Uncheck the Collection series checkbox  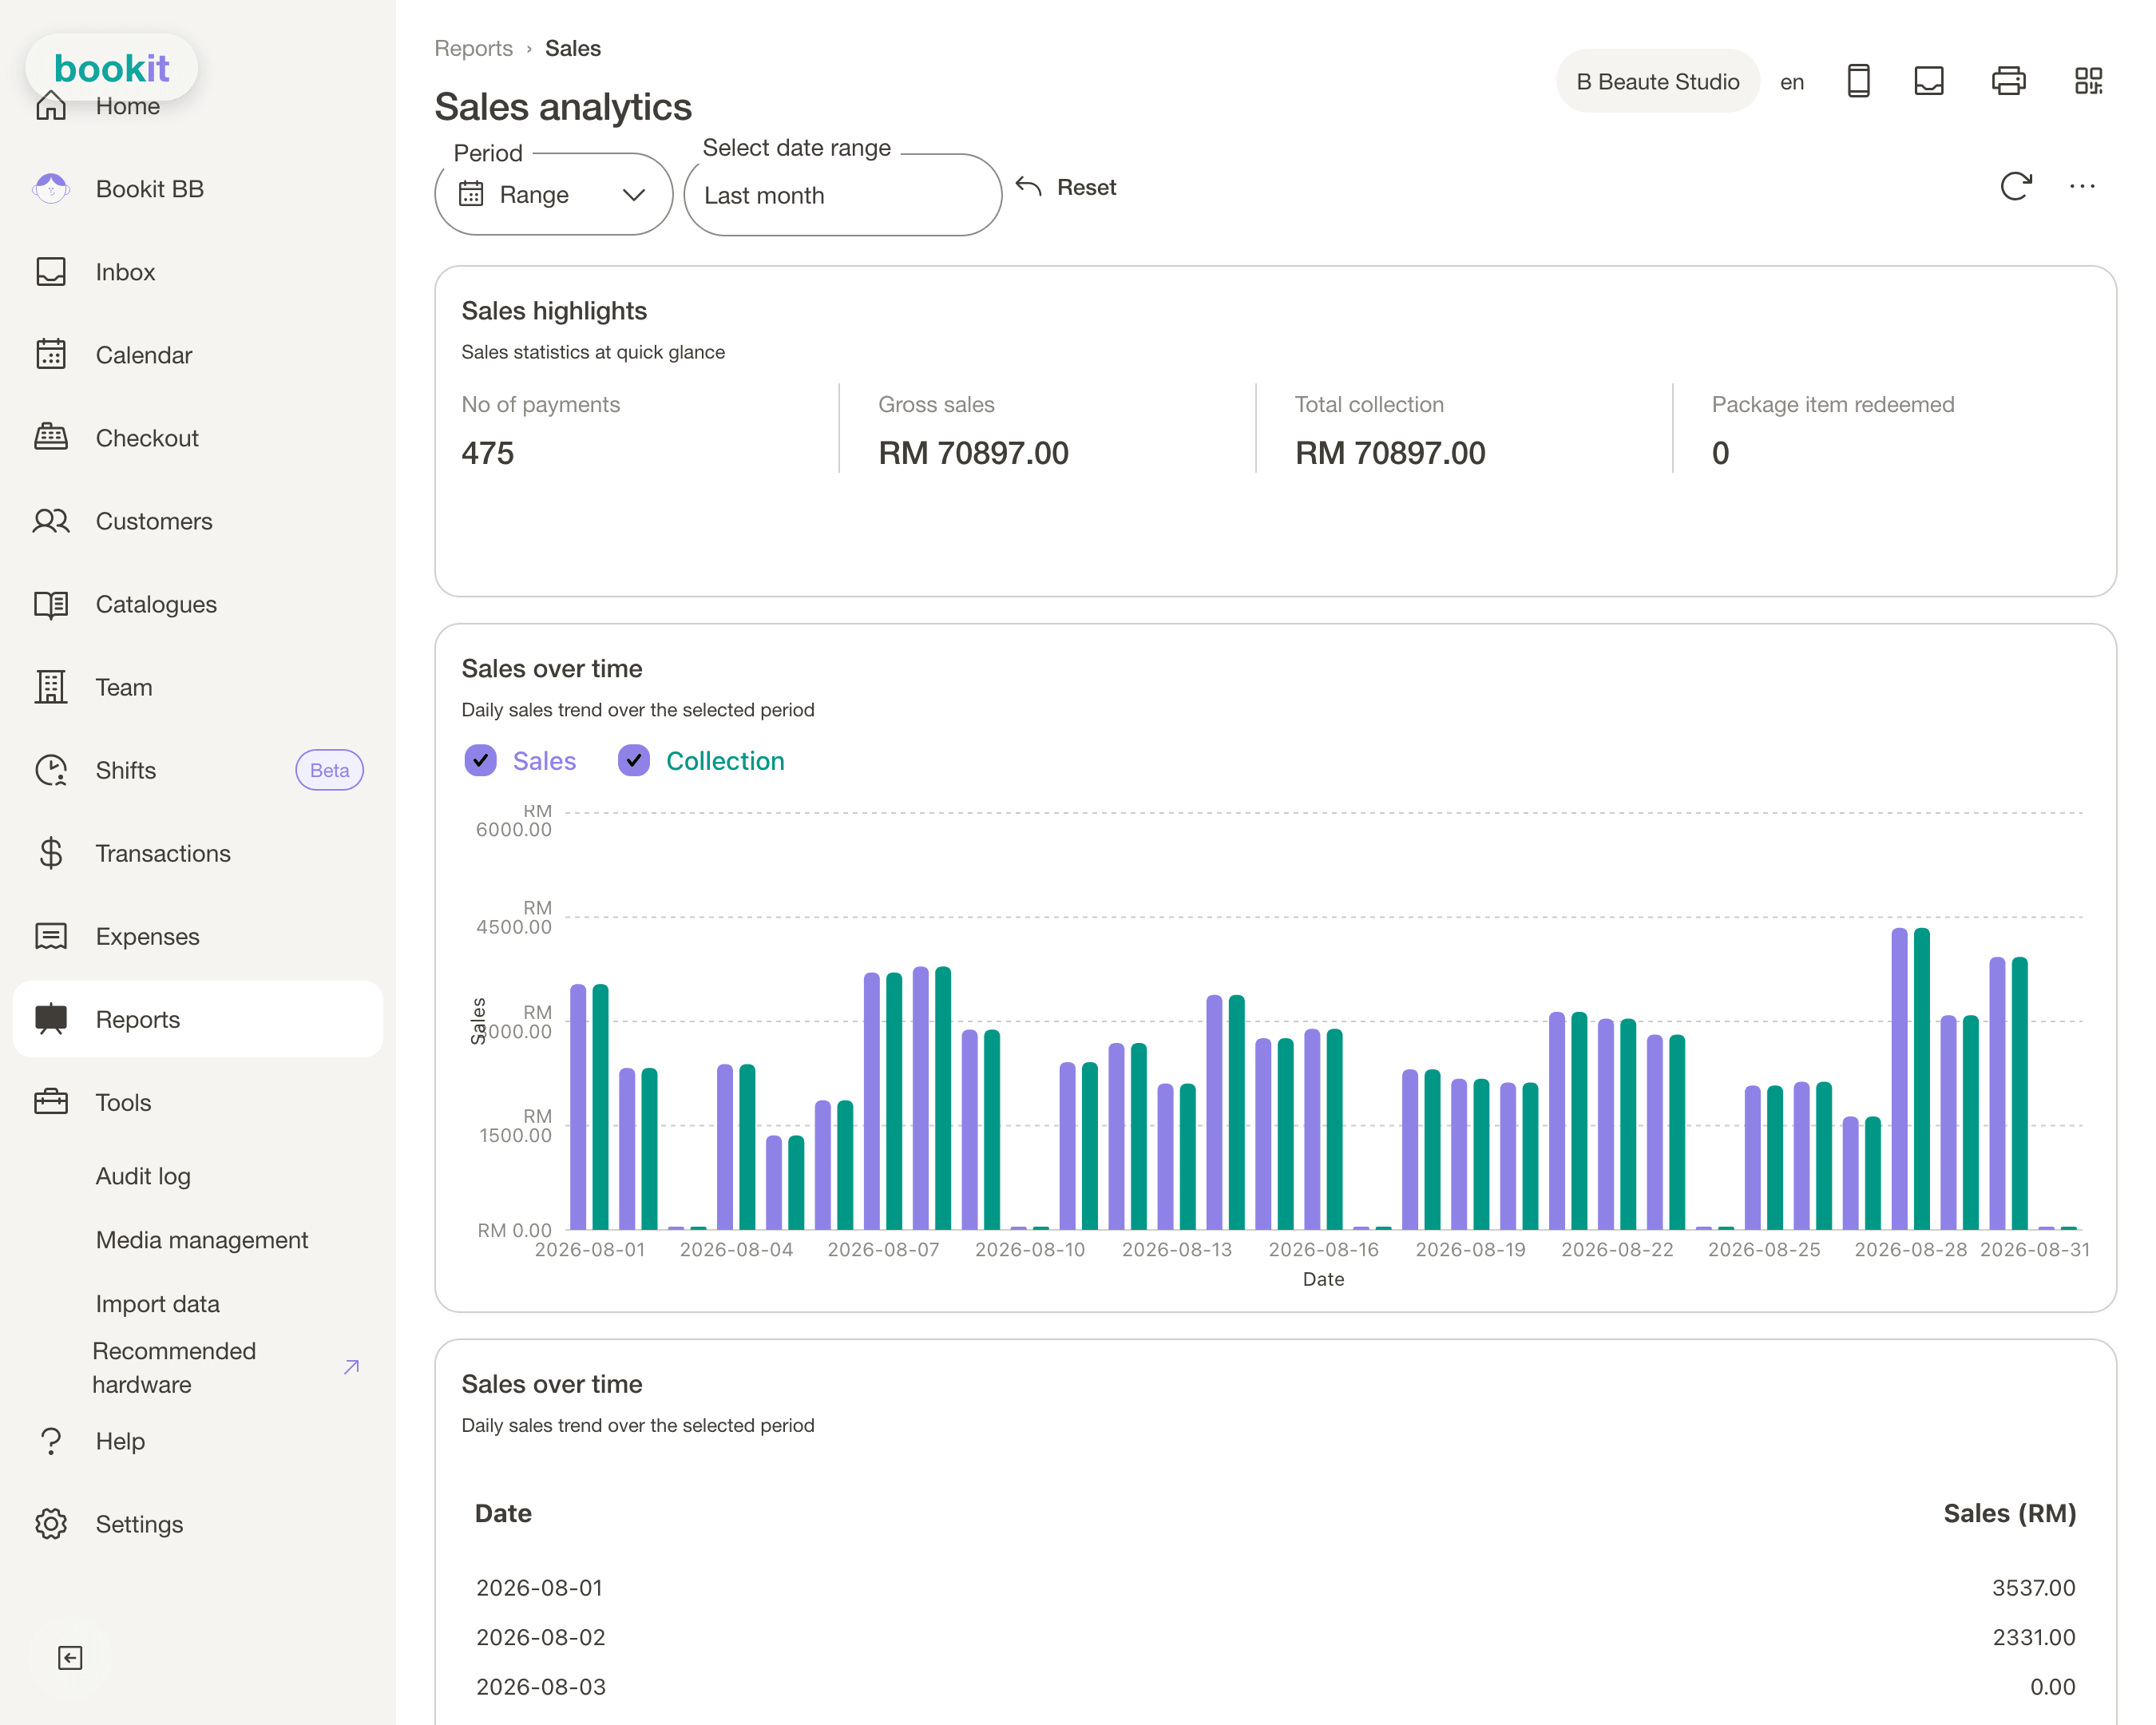click(x=634, y=760)
